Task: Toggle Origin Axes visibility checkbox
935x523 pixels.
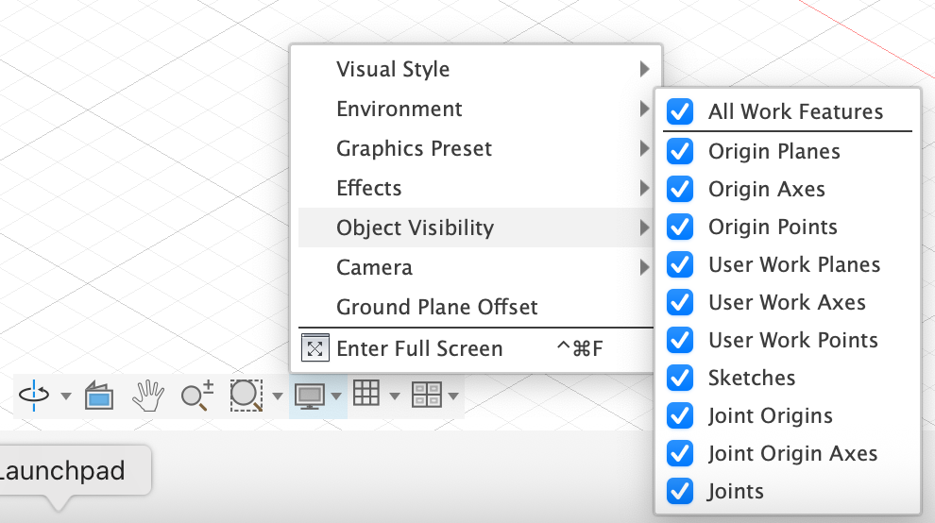Action: tap(680, 189)
